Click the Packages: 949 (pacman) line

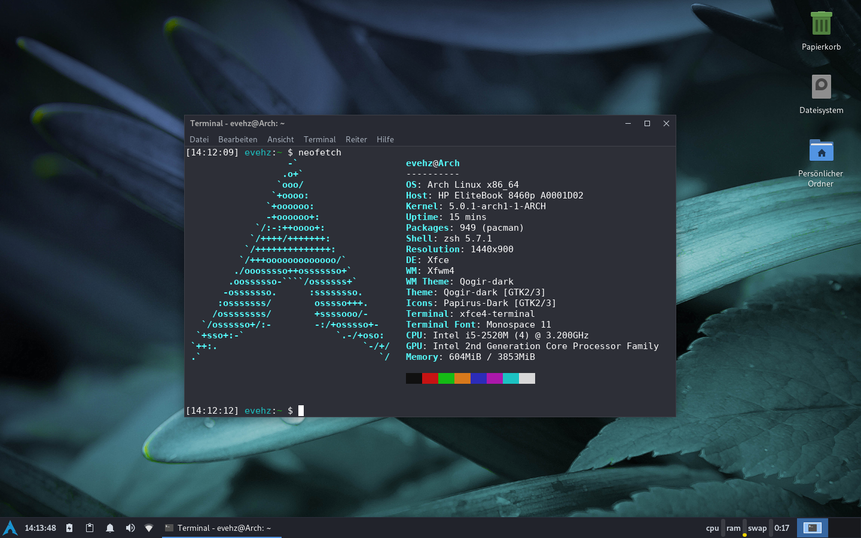(465, 228)
